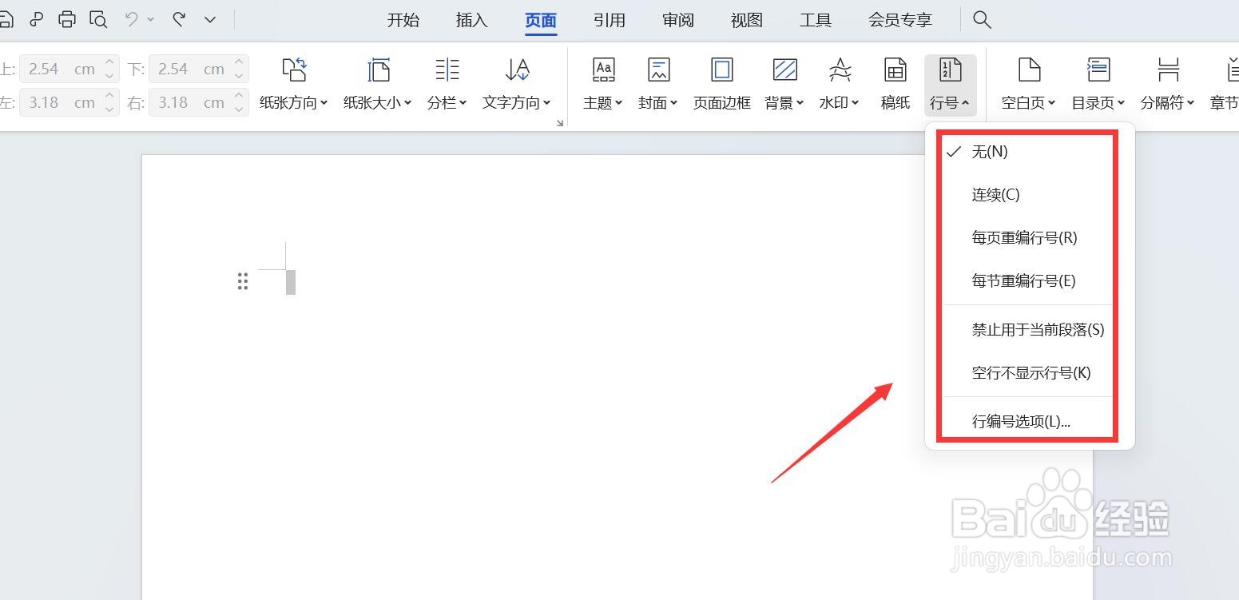The height and width of the screenshot is (600, 1239).
Task: Insert a 空白页 blank page
Action: pos(1027,84)
